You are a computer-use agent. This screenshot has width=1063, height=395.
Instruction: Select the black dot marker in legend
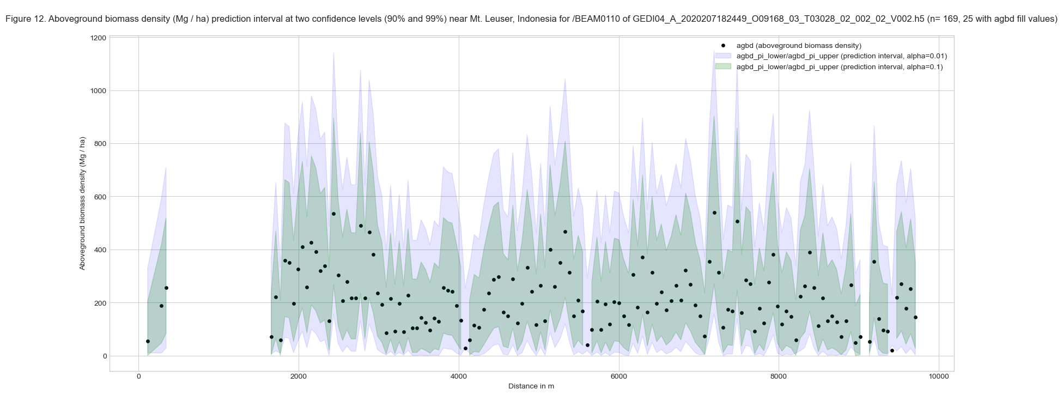click(x=722, y=46)
